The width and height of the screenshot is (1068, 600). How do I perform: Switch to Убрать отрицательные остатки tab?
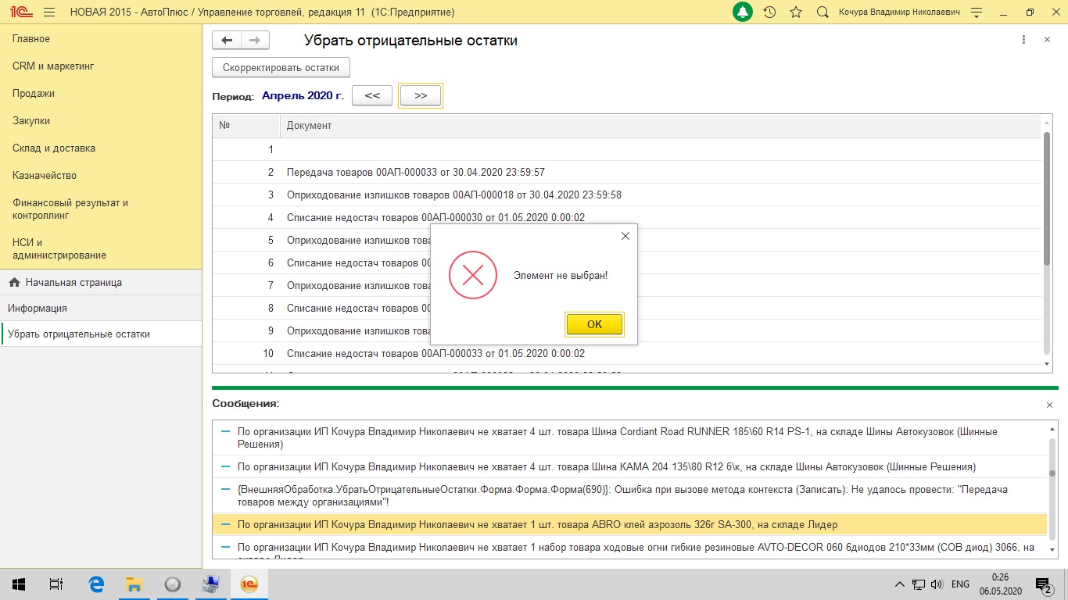point(101,334)
